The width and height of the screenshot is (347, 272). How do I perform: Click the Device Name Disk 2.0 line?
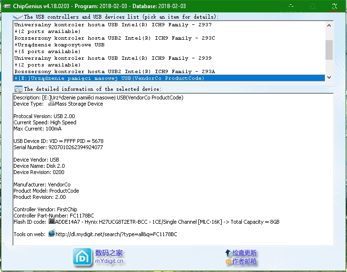pos(39,166)
